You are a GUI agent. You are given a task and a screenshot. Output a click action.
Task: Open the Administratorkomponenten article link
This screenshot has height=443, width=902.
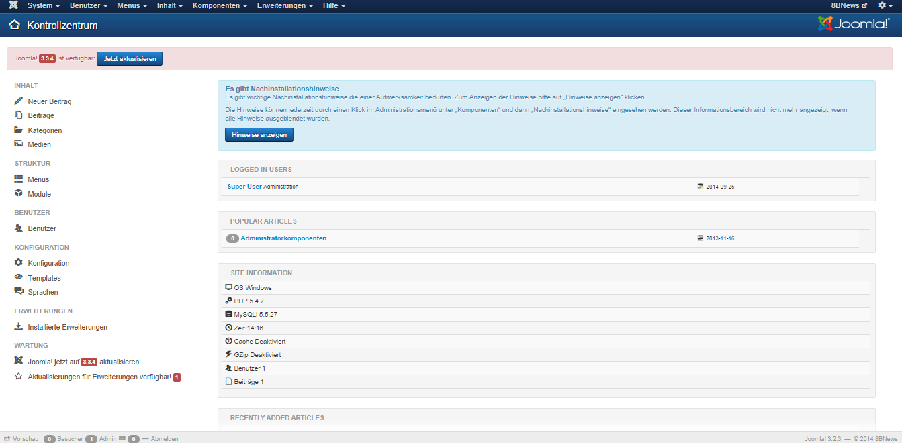point(283,238)
